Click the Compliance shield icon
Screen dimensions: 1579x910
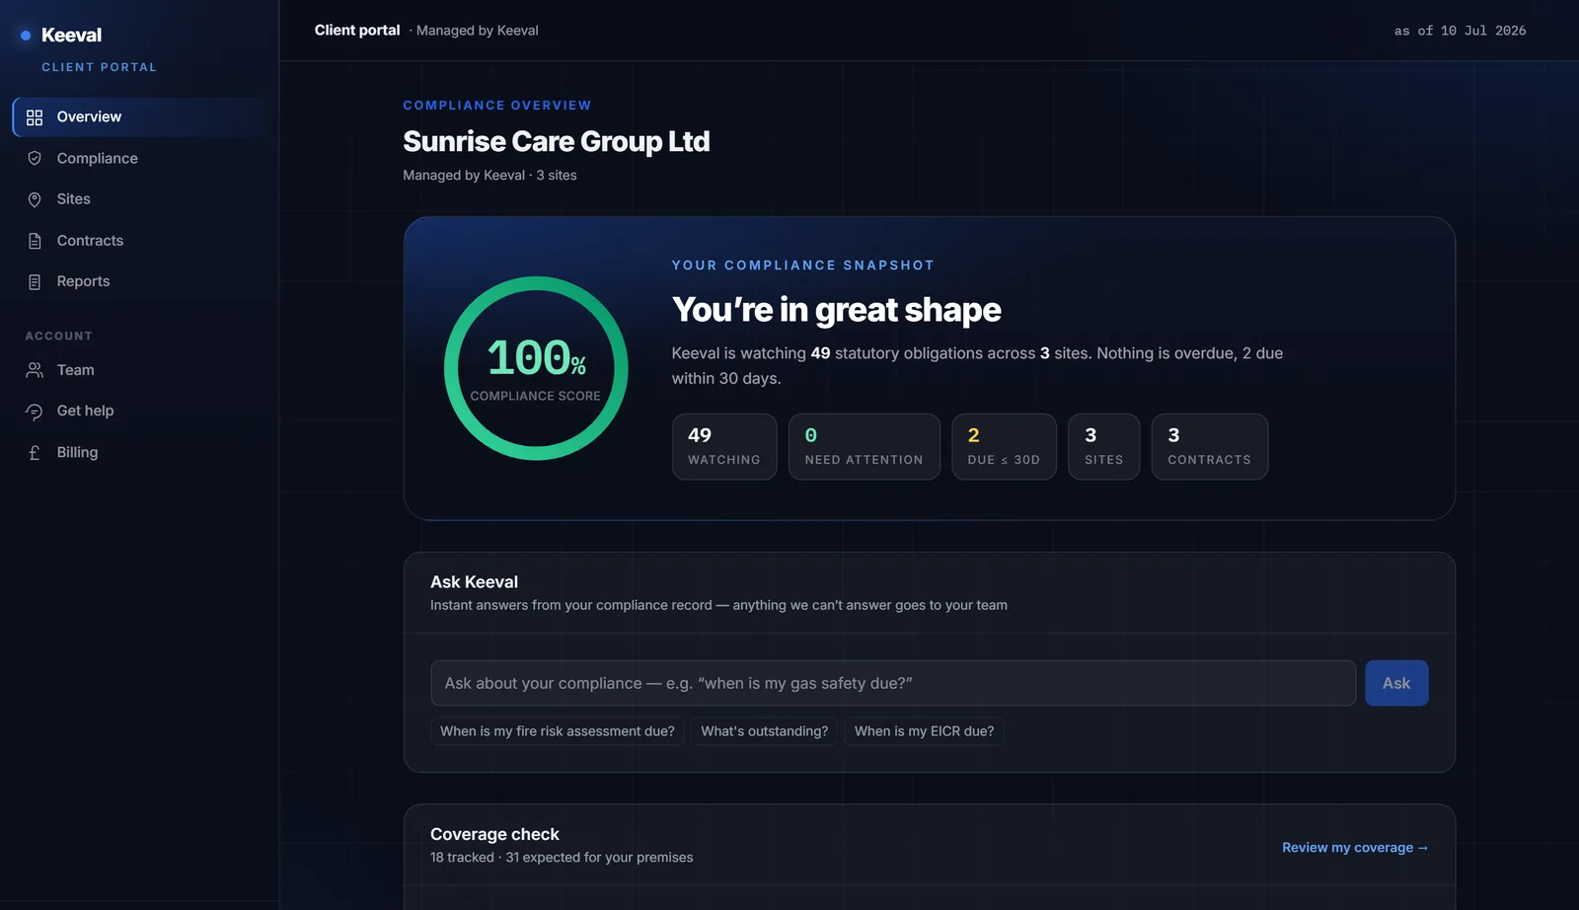pos(35,158)
